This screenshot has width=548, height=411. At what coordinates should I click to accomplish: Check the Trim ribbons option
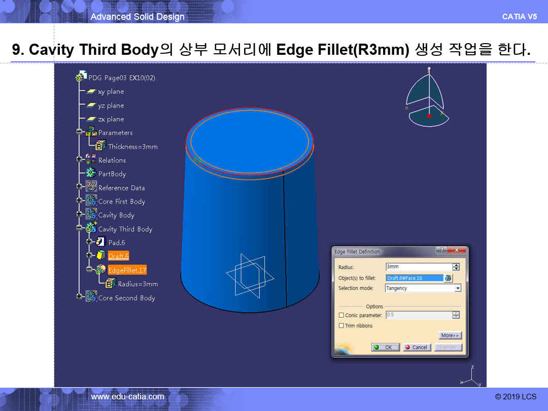341,326
